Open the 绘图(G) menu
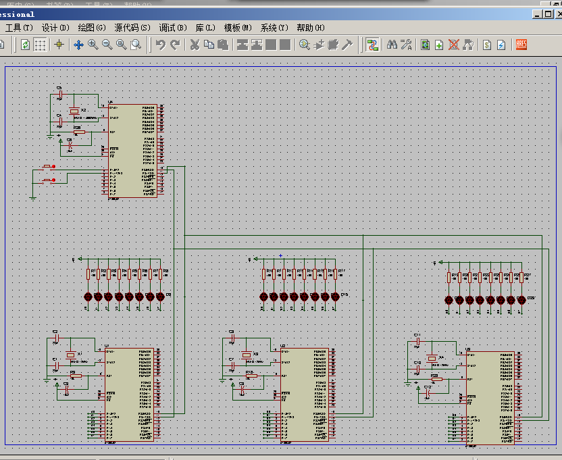The image size is (562, 460). click(92, 28)
